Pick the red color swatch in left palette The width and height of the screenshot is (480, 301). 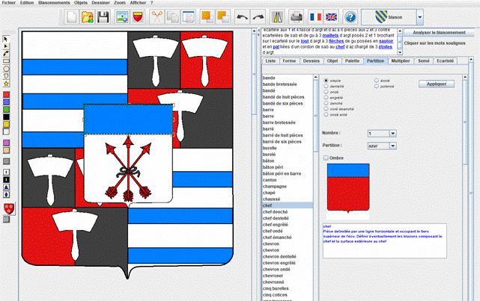click(x=7, y=96)
